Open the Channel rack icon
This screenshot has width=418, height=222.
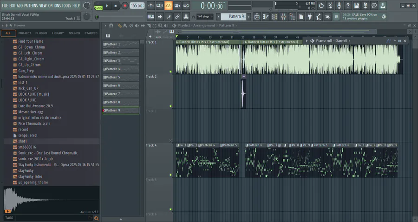click(274, 17)
